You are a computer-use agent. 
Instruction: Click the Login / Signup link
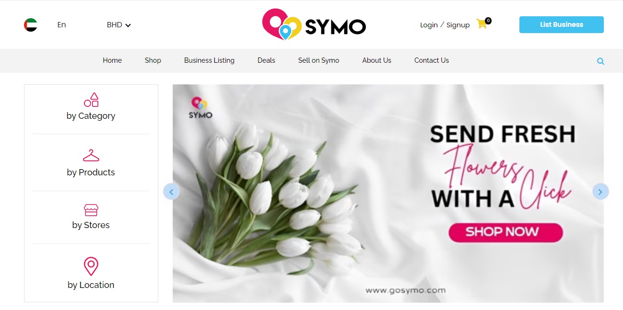445,25
